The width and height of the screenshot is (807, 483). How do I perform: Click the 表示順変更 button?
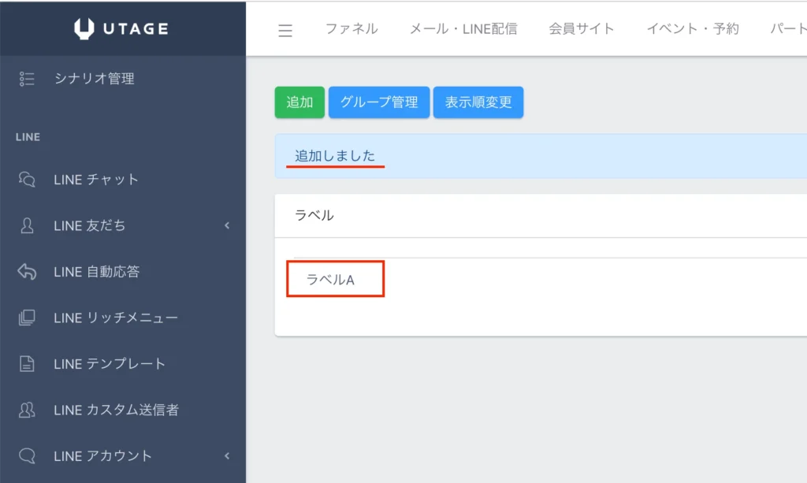[478, 102]
